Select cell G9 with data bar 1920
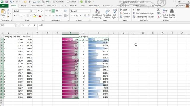The image size is (190, 106). coord(70,61)
